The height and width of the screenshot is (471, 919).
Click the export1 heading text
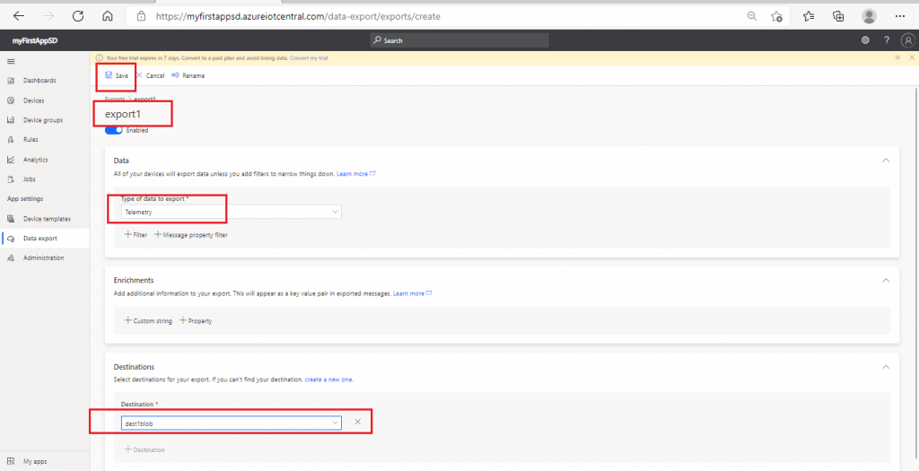pos(123,114)
